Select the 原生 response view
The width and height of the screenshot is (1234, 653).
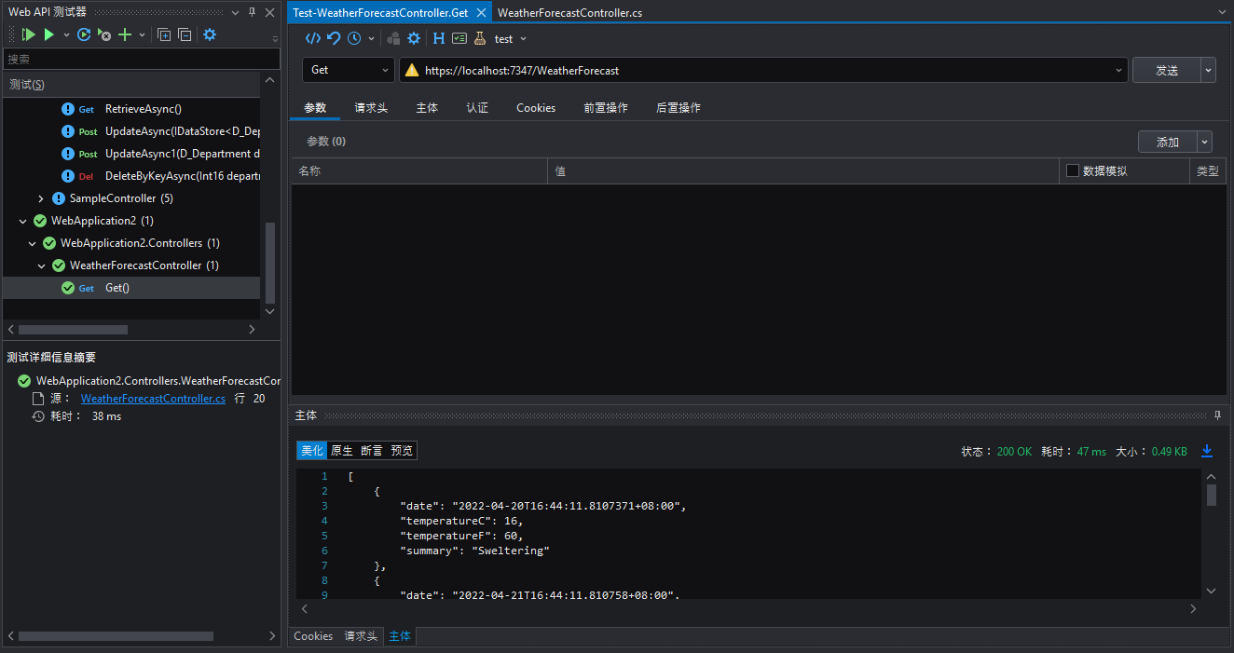[x=342, y=451]
